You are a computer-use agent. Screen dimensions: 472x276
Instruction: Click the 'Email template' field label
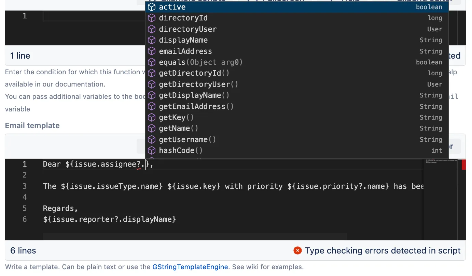click(x=32, y=126)
